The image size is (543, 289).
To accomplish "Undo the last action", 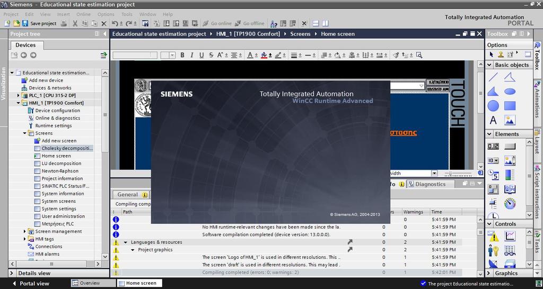I will tap(115, 23).
